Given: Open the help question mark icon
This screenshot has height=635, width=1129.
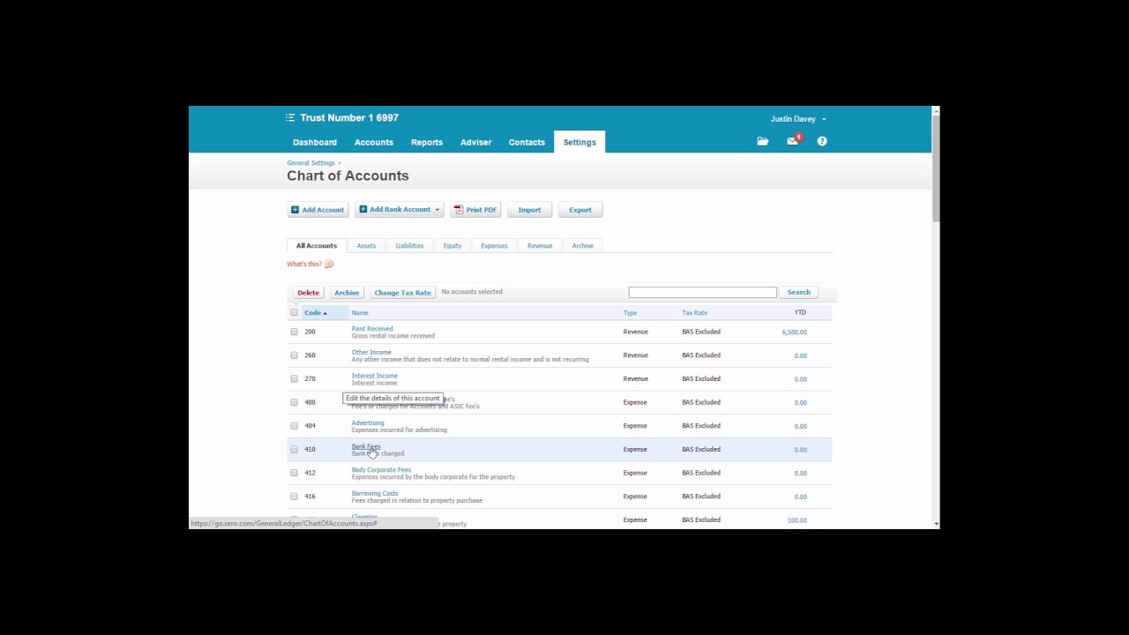Looking at the screenshot, I should coord(822,141).
